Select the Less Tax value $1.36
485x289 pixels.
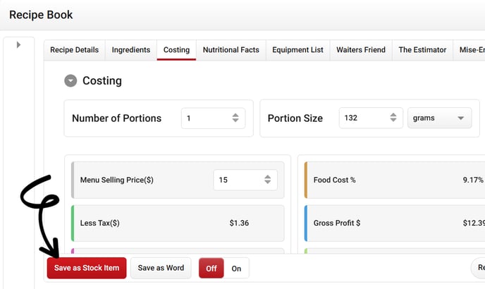click(239, 223)
